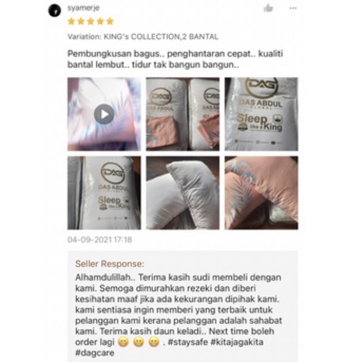Viewport: 362px width, 362px height.
Task: Open Sleep like a King package close-up photo
Action: click(261, 114)
